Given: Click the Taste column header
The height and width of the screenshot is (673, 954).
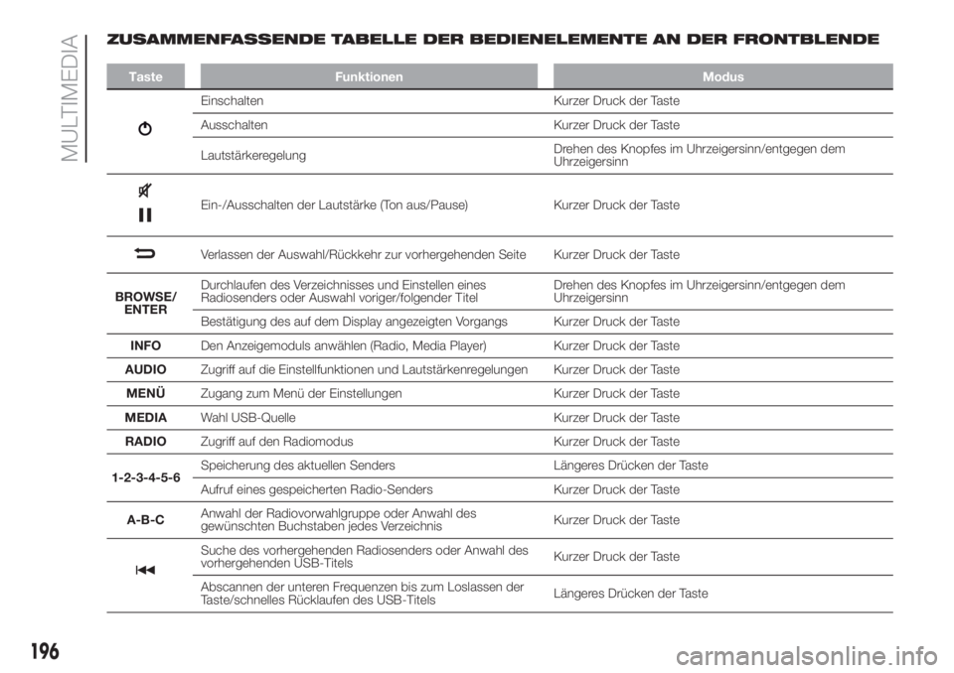Looking at the screenshot, I should point(145,76).
